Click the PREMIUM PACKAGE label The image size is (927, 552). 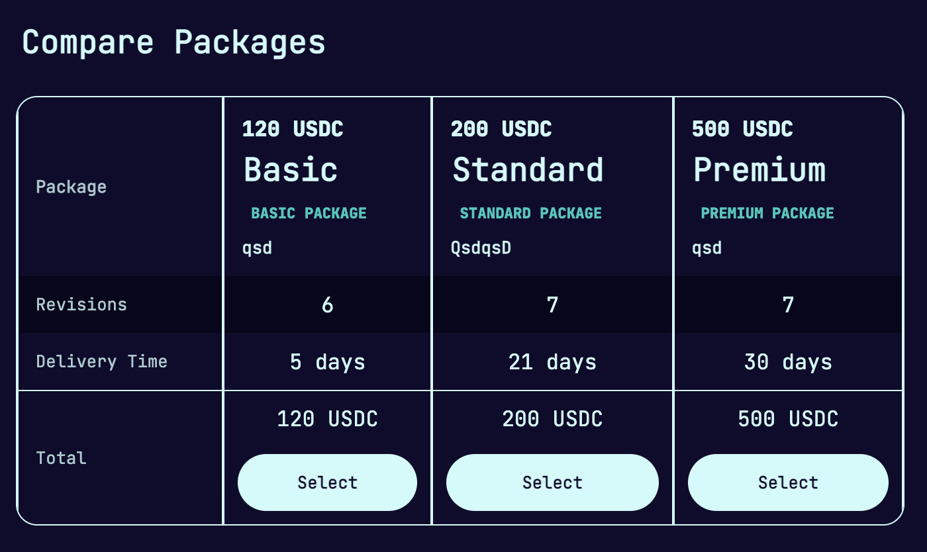pyautogui.click(x=767, y=213)
